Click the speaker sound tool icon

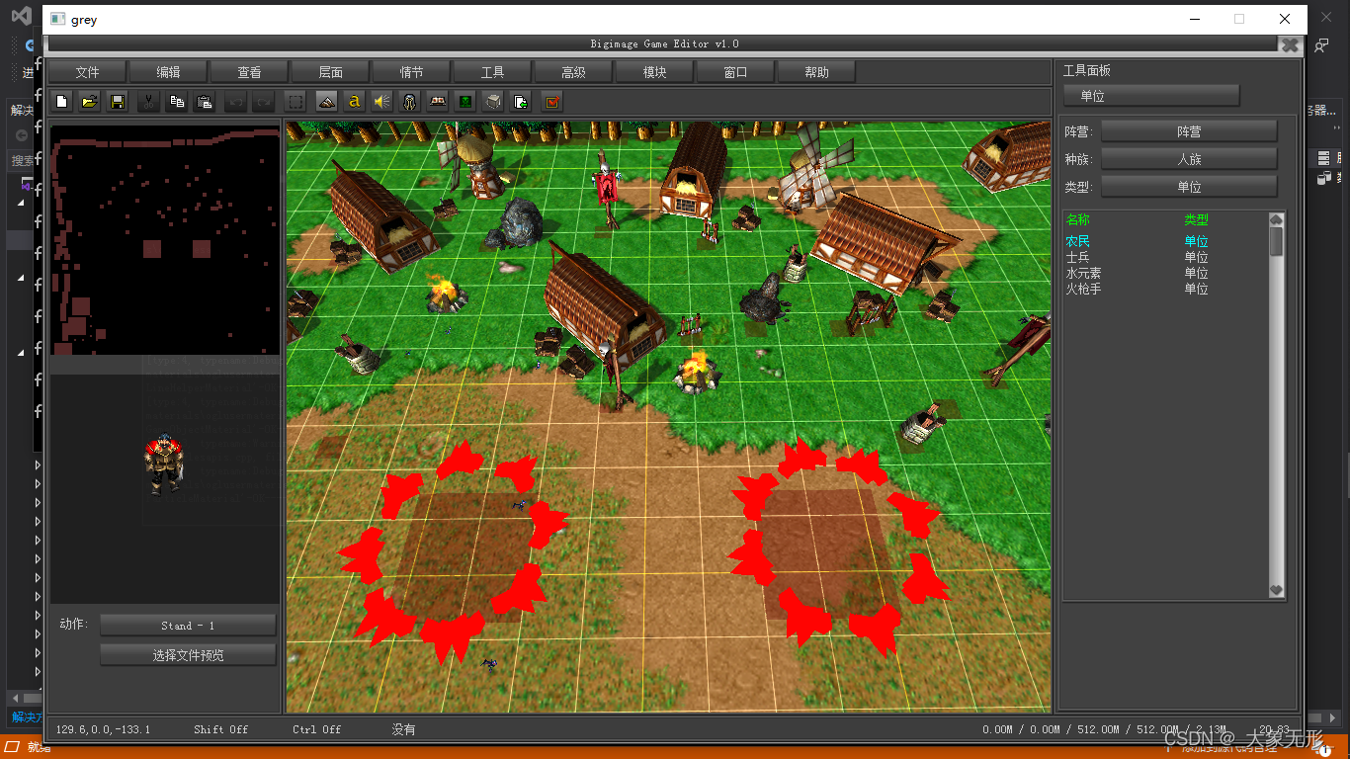point(381,101)
